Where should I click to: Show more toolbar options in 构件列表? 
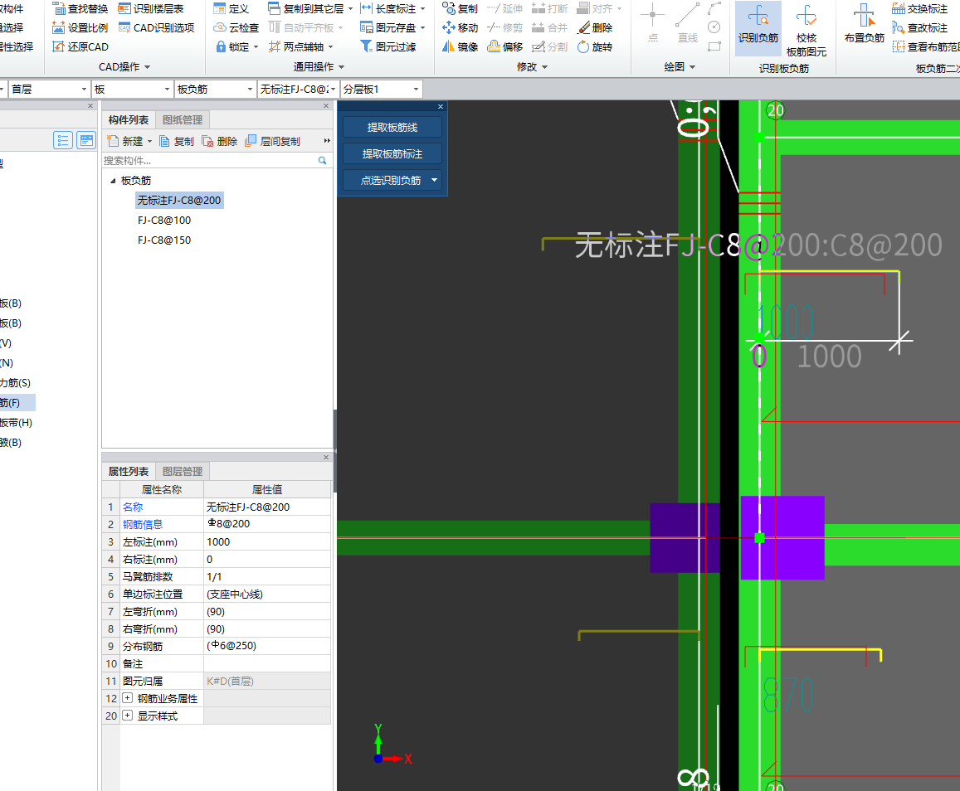pos(326,141)
